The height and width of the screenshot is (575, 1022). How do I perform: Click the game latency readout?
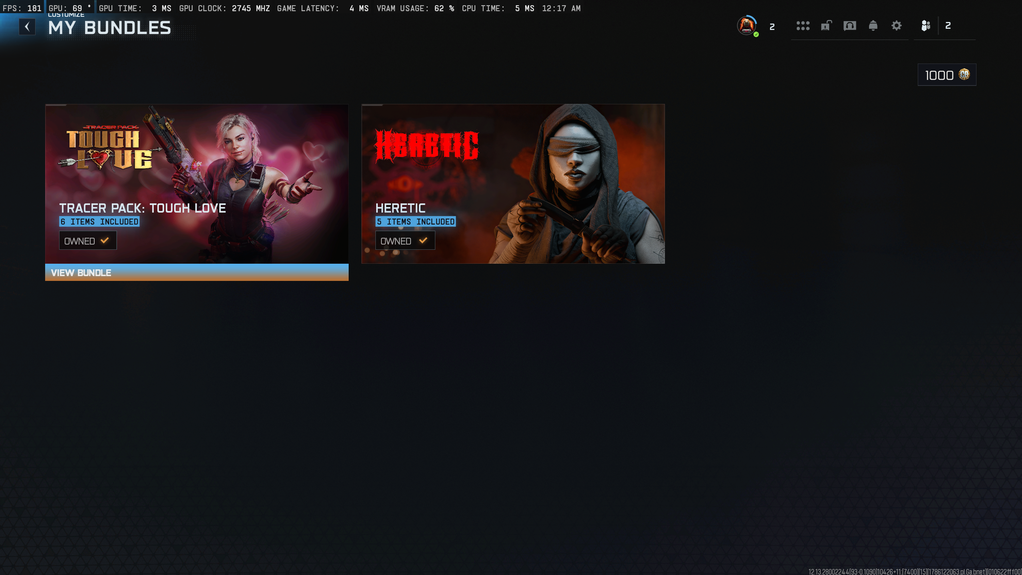323,8
